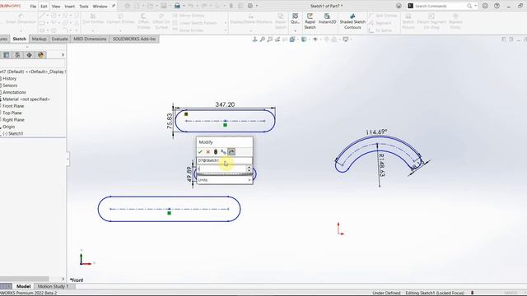Screen dimensions: 527x296
Task: Open the View menu
Action: [x=56, y=6]
